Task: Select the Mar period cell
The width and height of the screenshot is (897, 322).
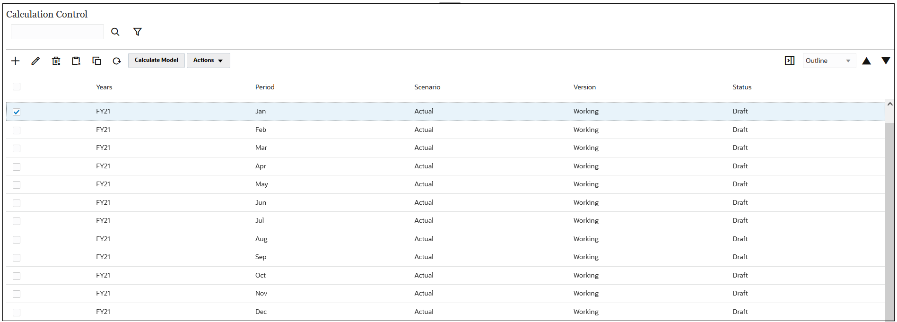Action: click(261, 148)
